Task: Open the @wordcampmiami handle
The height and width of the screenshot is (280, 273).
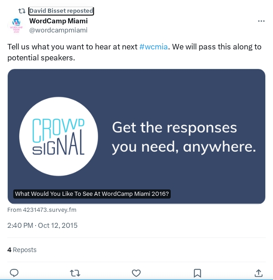Action: pos(58,30)
